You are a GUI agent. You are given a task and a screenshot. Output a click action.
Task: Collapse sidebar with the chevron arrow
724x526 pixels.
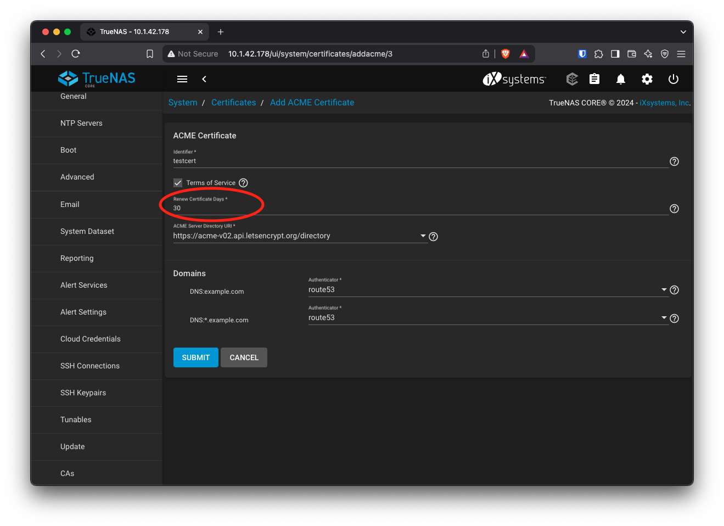204,79
